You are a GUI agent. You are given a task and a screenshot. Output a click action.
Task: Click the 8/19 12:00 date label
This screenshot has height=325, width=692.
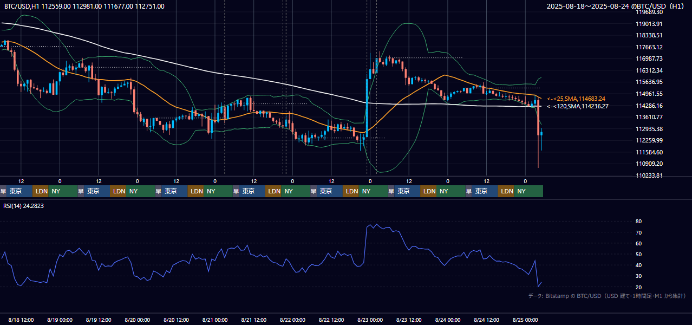pos(99,320)
